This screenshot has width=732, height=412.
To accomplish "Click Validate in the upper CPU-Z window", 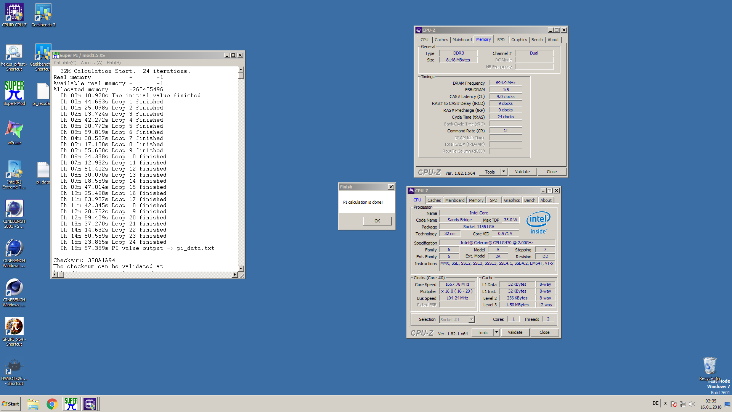I will coord(522,172).
